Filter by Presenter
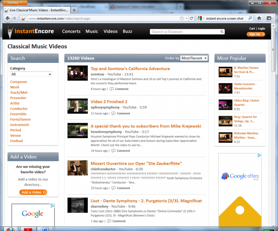This screenshot has width=278, height=231. 18,98
